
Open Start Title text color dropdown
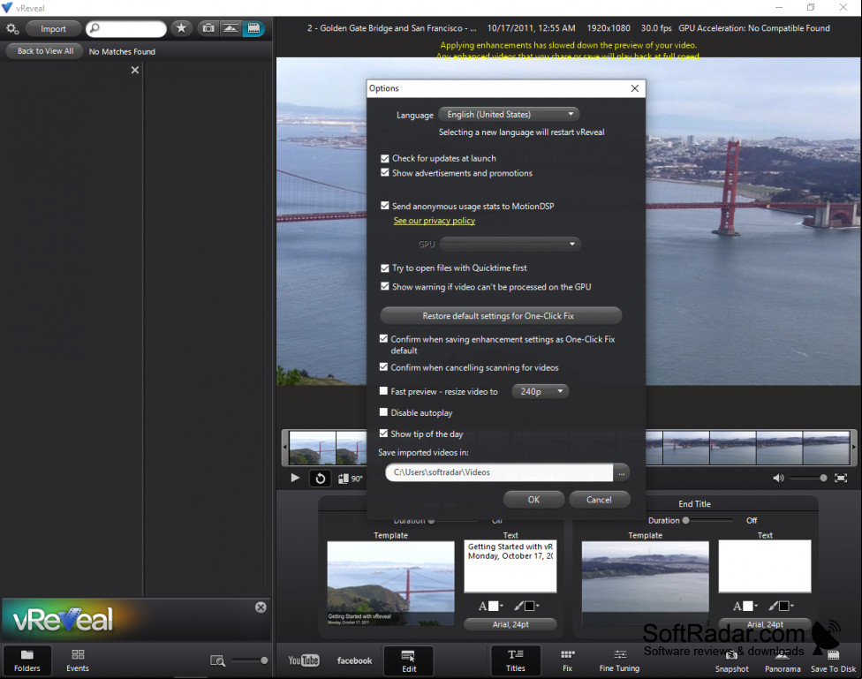[x=491, y=606]
